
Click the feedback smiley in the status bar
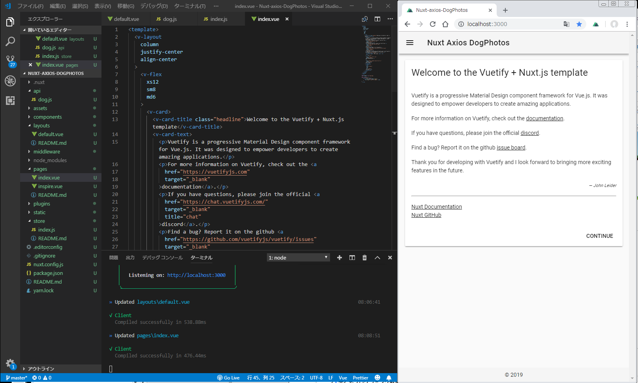(377, 378)
